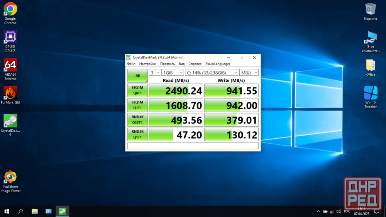Open the Office folder on desktop

(x=371, y=65)
